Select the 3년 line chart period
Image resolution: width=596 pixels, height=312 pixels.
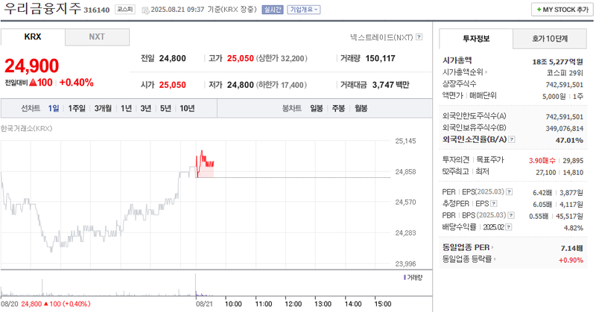tap(146, 108)
